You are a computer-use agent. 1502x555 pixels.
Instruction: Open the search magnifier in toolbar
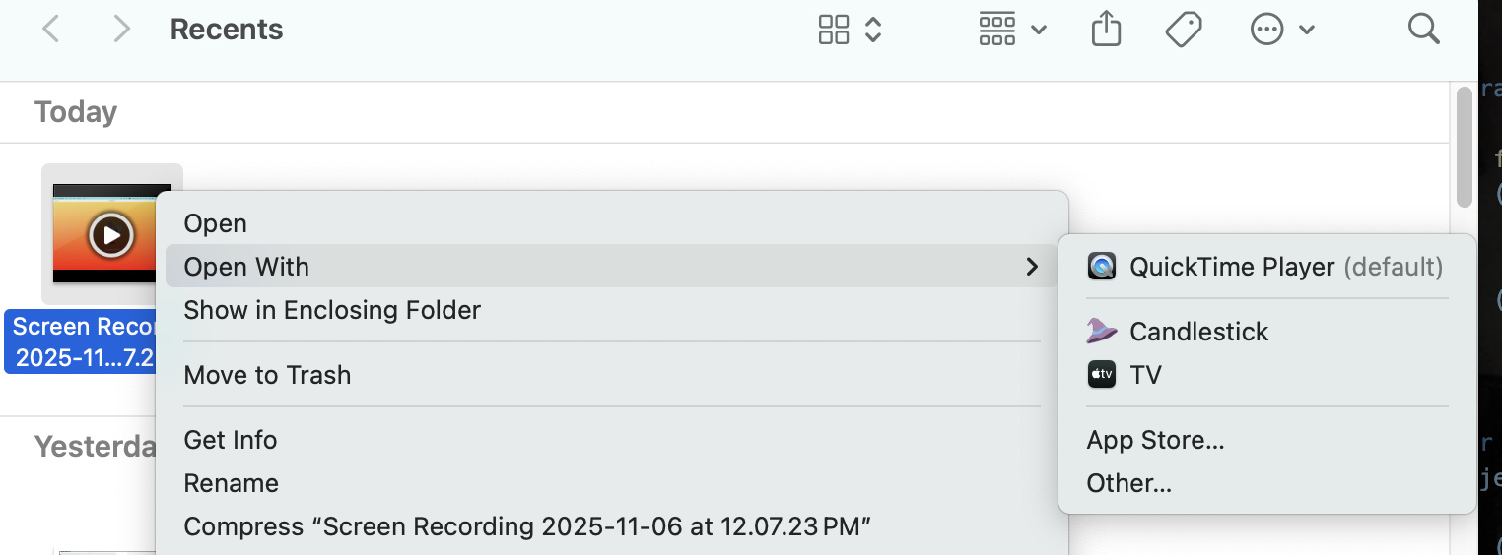tap(1423, 30)
